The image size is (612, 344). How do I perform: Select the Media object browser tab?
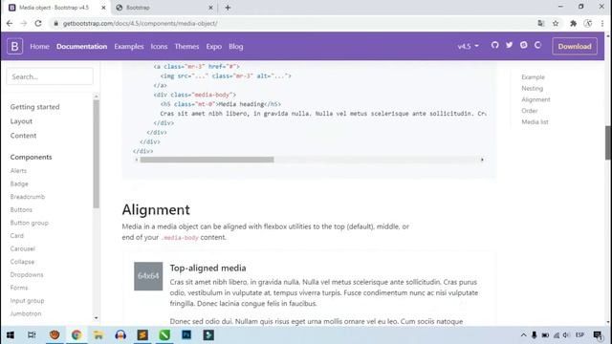[x=56, y=8]
